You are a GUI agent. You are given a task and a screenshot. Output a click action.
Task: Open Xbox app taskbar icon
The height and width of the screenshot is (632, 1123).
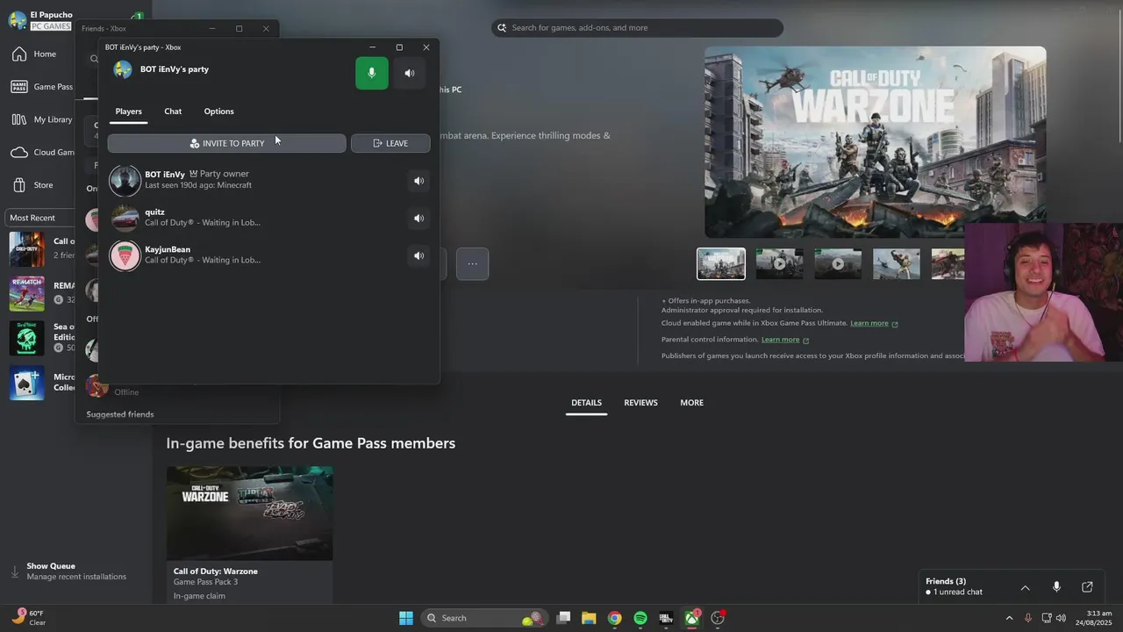point(692,618)
